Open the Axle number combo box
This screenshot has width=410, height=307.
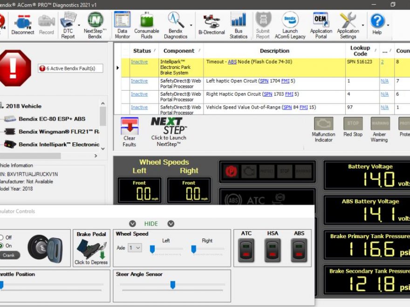point(135,248)
